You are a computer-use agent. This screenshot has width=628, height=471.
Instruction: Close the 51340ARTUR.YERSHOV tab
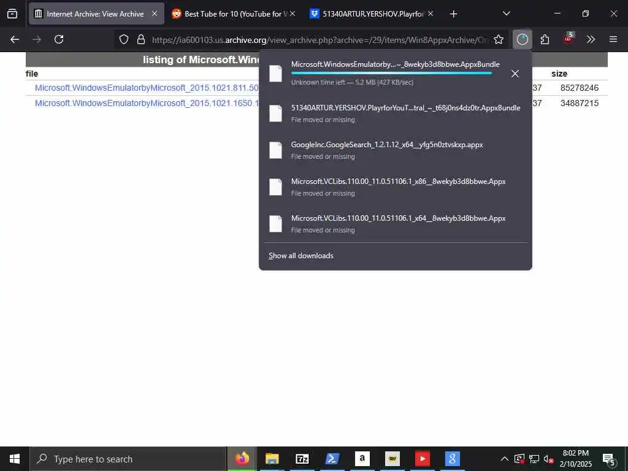coord(431,14)
